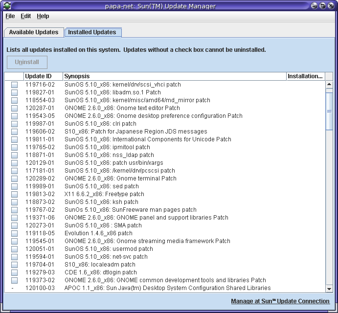
Task: Select the box for update 119373-02
Action: [x=15, y=280]
